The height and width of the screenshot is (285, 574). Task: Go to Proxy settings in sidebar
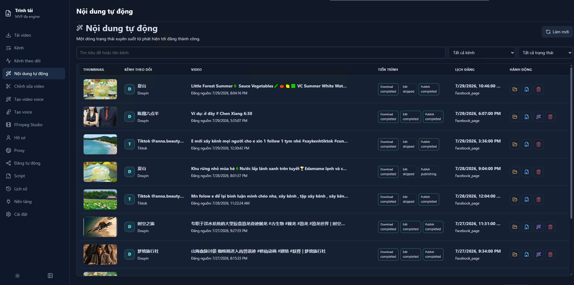34,150
